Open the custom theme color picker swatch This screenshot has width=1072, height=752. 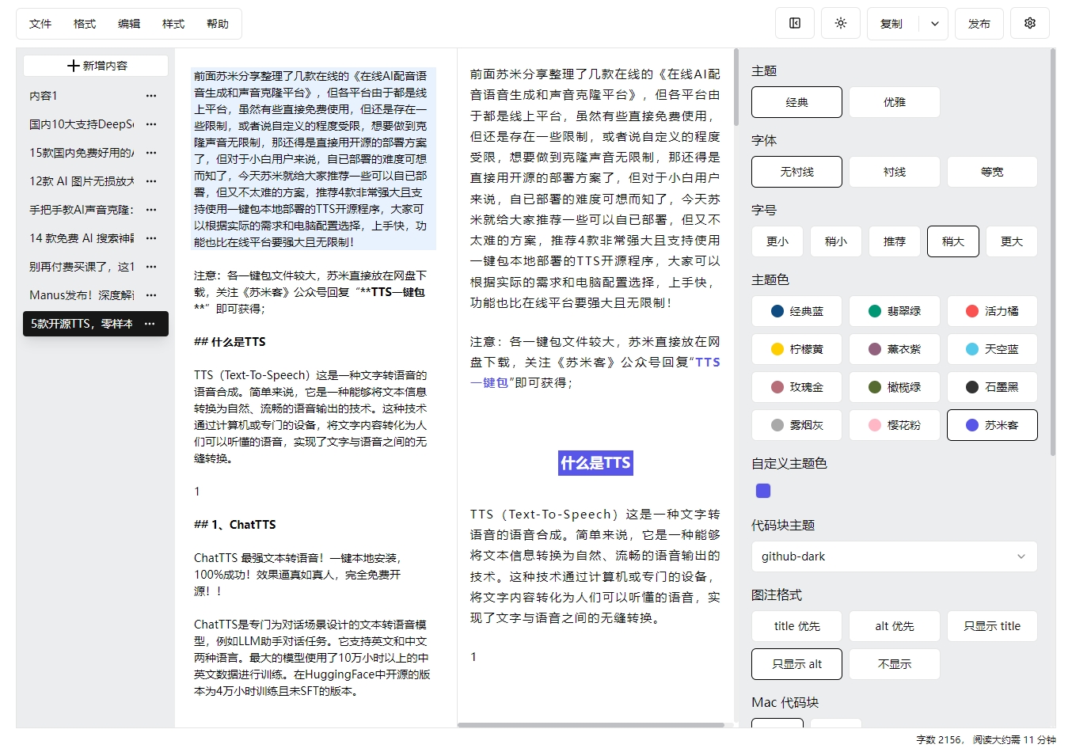click(763, 491)
